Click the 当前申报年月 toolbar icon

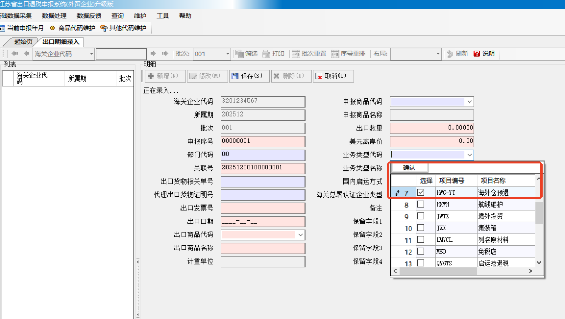coord(3,28)
